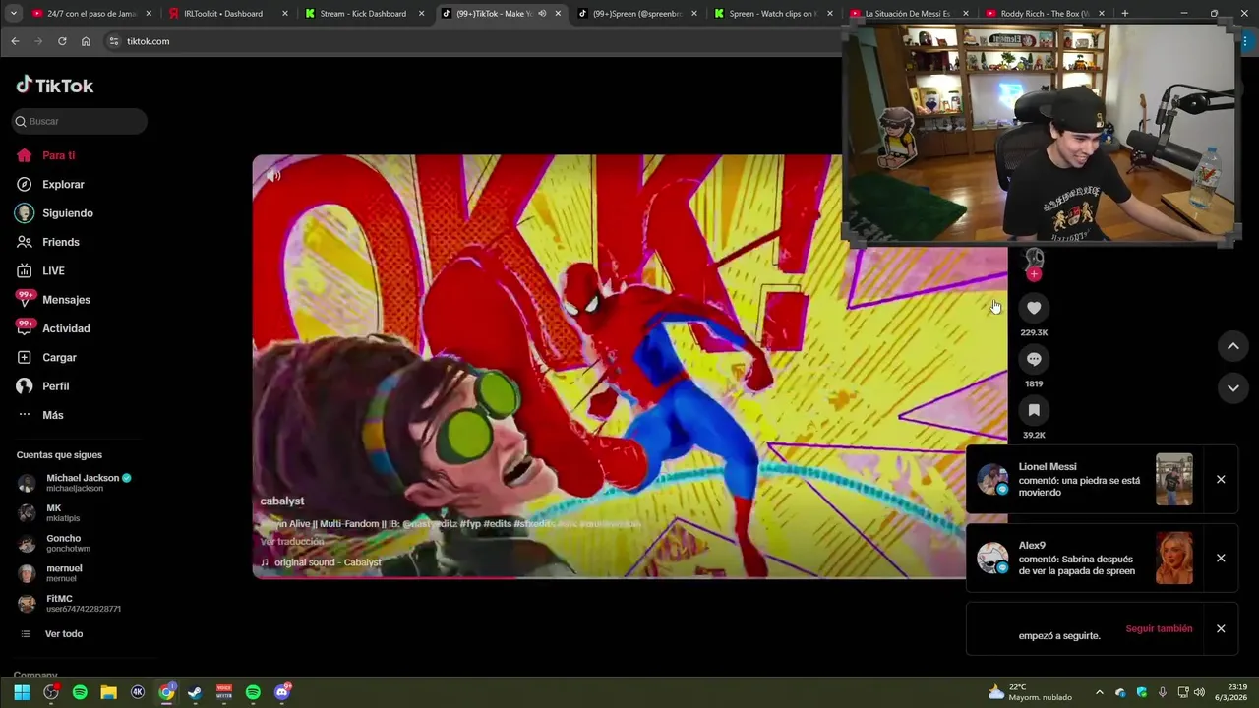Screen dimensions: 1259x708
Task: Mute the TikTok tab via speaker icon
Action: (542, 14)
